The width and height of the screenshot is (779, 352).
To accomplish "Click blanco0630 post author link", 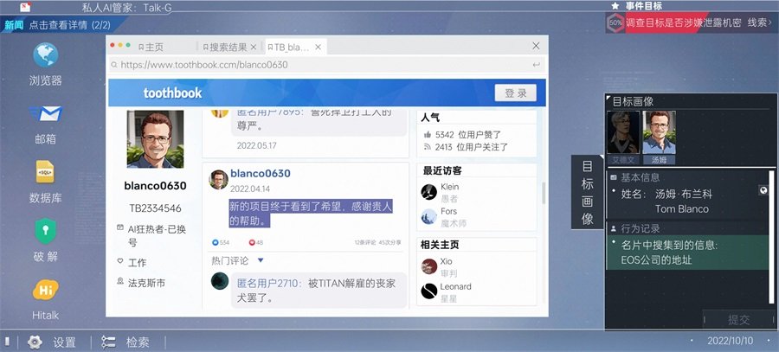I will tap(261, 173).
